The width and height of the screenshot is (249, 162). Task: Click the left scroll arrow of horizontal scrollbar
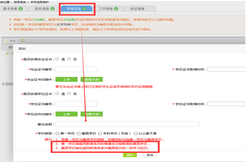tap(3, 84)
